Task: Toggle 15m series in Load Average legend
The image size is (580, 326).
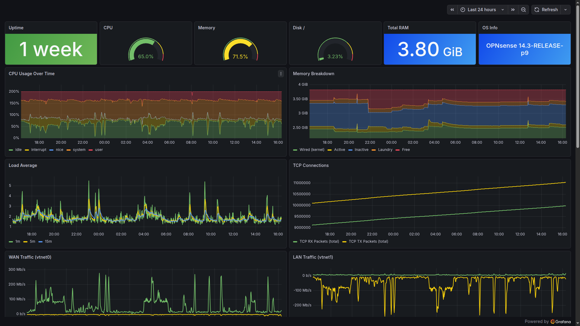Action: (48, 241)
